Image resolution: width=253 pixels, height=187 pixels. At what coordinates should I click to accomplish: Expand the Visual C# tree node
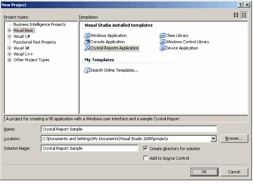[x=10, y=36]
